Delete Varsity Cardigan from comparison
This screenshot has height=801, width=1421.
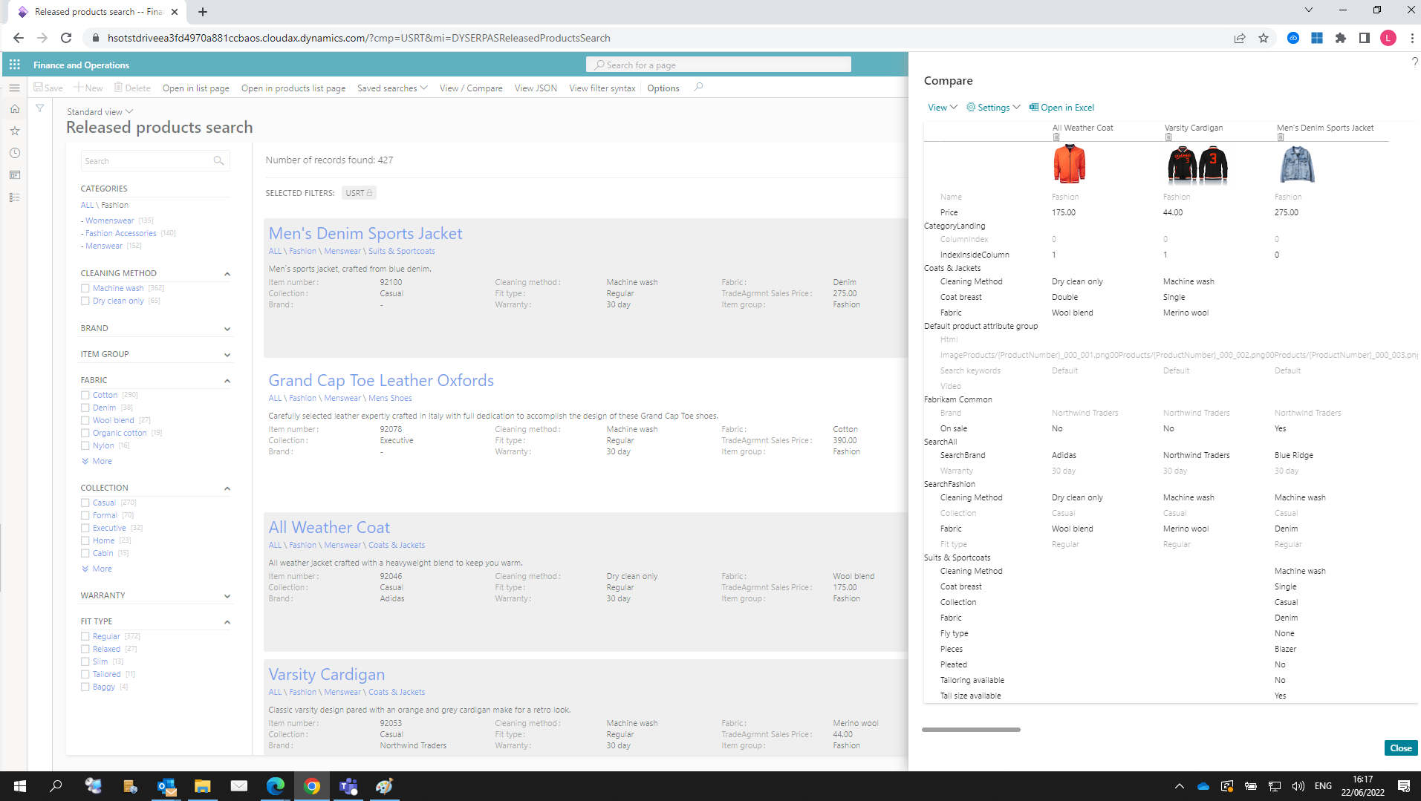1168,137
